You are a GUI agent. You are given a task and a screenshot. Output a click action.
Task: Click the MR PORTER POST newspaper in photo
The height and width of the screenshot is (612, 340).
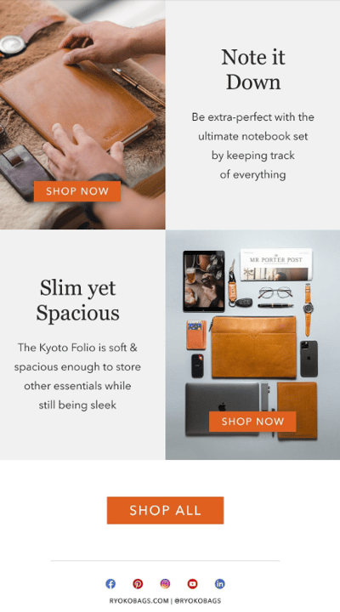coord(276,264)
